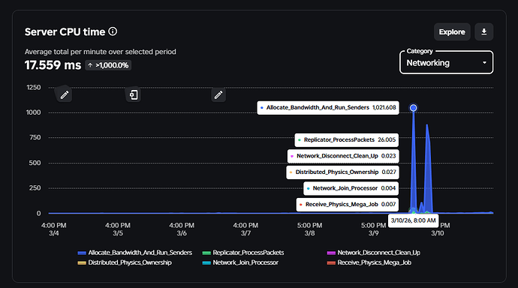Open the Category Networking dropdown

pyautogui.click(x=447, y=63)
